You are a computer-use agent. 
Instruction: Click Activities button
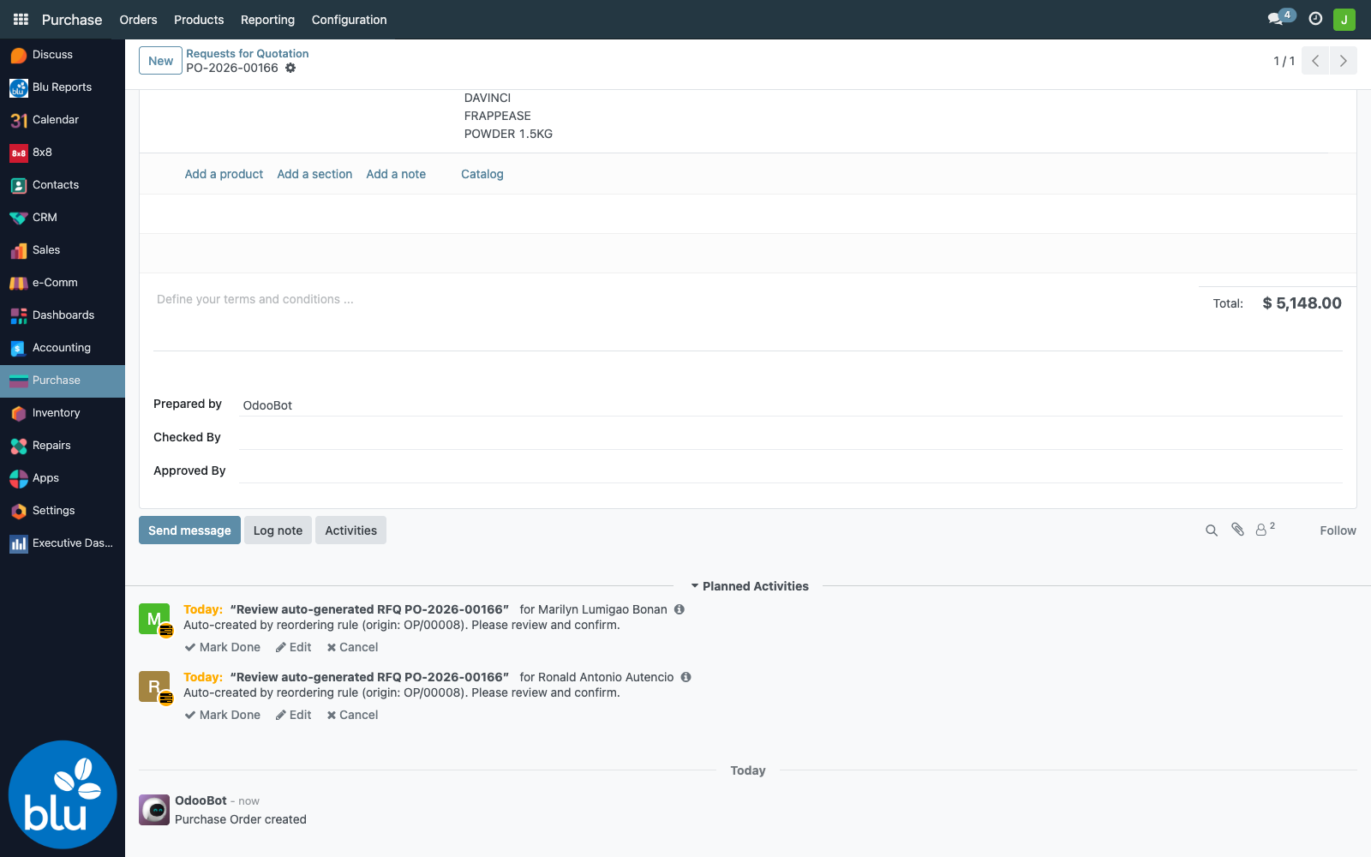(350, 530)
